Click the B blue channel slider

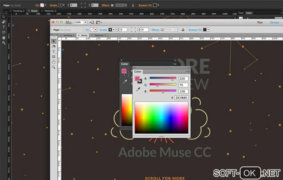click(x=163, y=91)
